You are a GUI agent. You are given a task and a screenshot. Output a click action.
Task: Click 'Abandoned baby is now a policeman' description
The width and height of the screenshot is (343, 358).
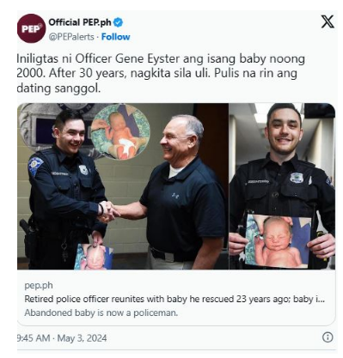click(x=101, y=312)
